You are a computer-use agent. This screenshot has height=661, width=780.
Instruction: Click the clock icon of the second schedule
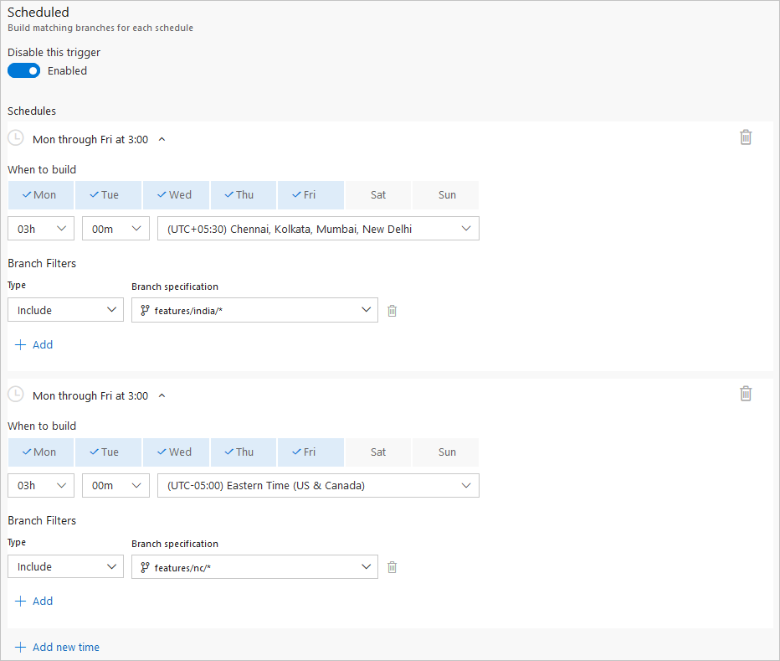tap(16, 395)
